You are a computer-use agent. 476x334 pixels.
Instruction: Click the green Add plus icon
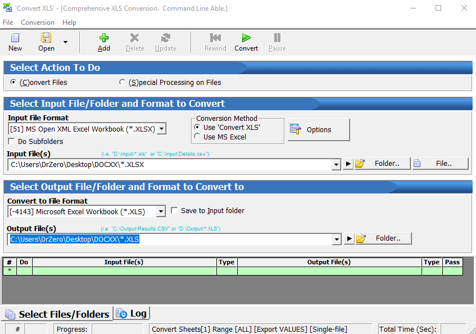(x=104, y=38)
